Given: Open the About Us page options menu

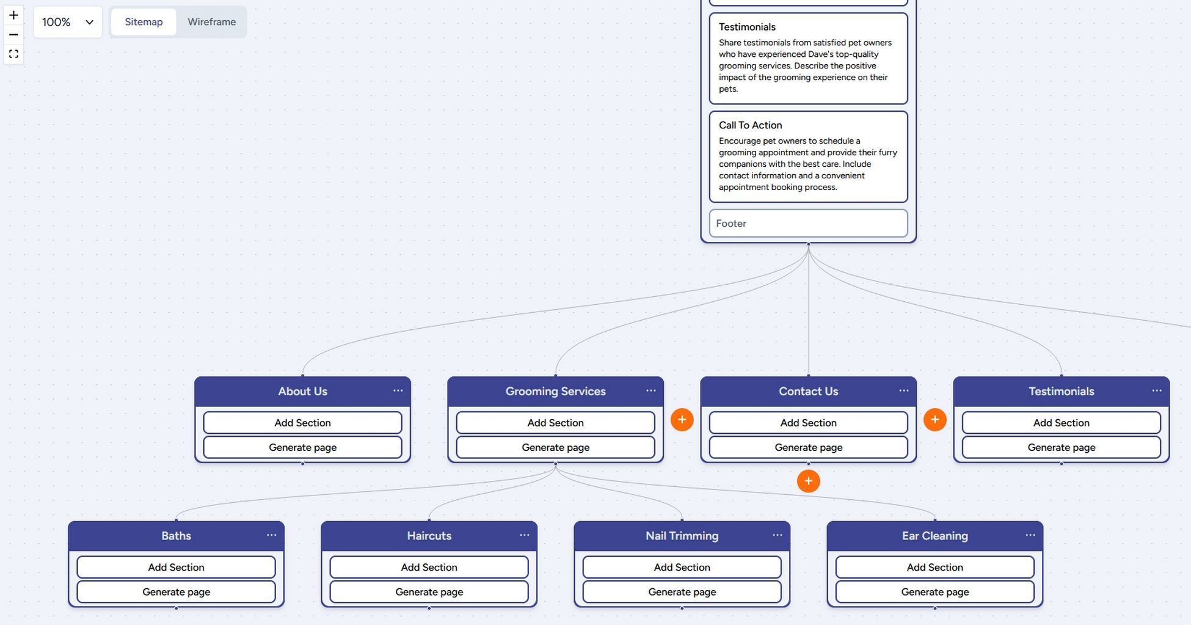Looking at the screenshot, I should pos(398,391).
